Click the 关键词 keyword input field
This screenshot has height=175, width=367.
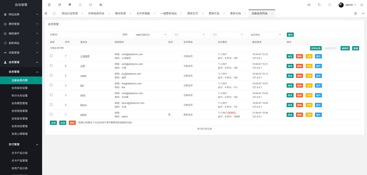pos(92,35)
